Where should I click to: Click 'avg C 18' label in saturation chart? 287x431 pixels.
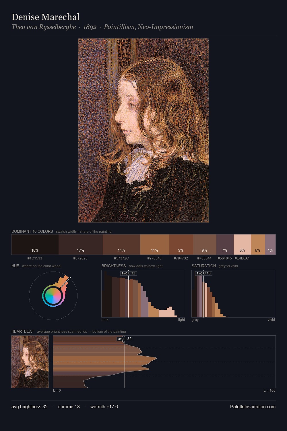coord(203,273)
